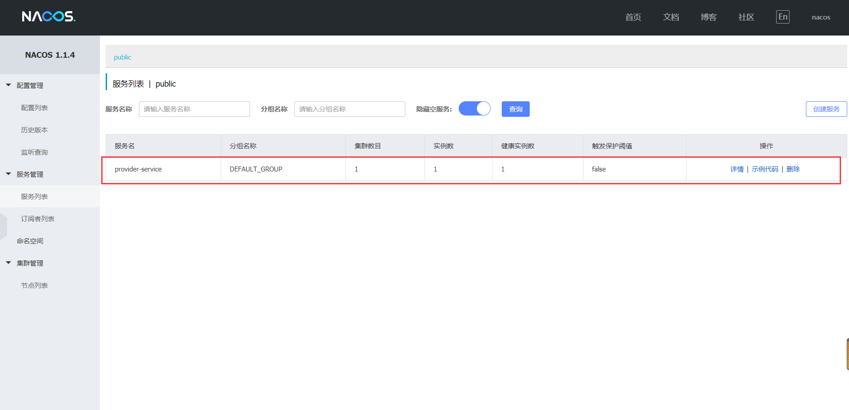This screenshot has height=410, width=849.
Task: Open 详情 for provider-service
Action: [x=737, y=169]
